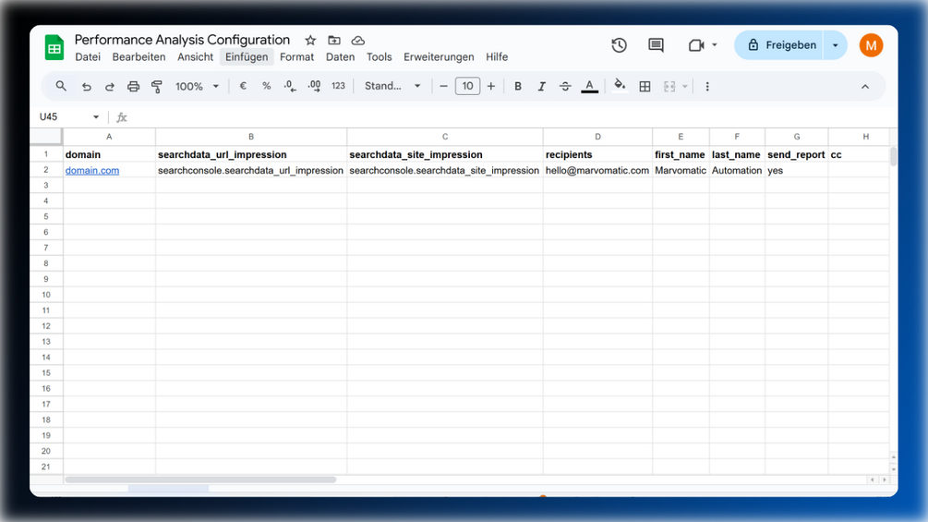Open the Datei menu

click(x=88, y=56)
